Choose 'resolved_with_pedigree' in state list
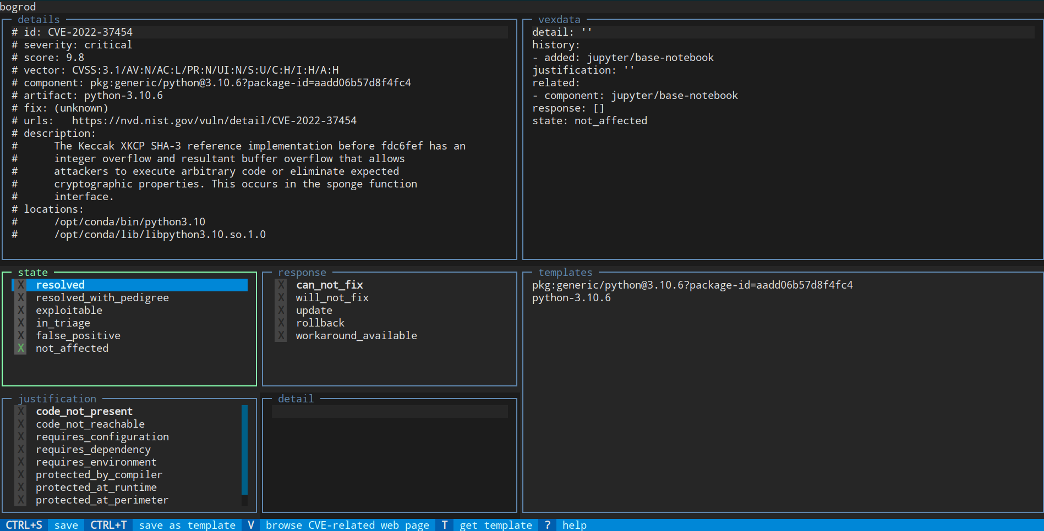The image size is (1044, 531). pos(102,297)
